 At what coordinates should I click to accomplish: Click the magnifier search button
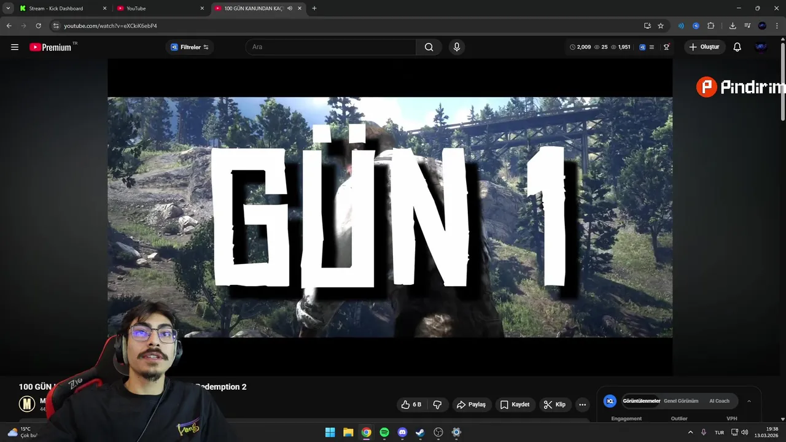point(429,47)
